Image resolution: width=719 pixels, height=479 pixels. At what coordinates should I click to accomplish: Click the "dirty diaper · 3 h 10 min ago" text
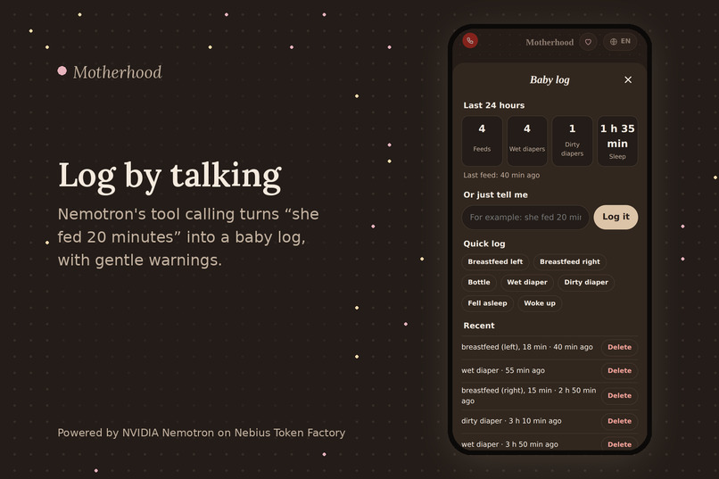pos(511,421)
